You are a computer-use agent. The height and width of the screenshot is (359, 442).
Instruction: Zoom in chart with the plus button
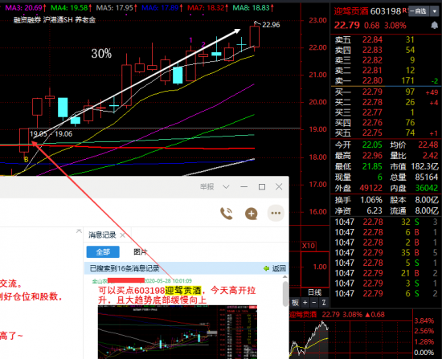pyautogui.click(x=305, y=303)
